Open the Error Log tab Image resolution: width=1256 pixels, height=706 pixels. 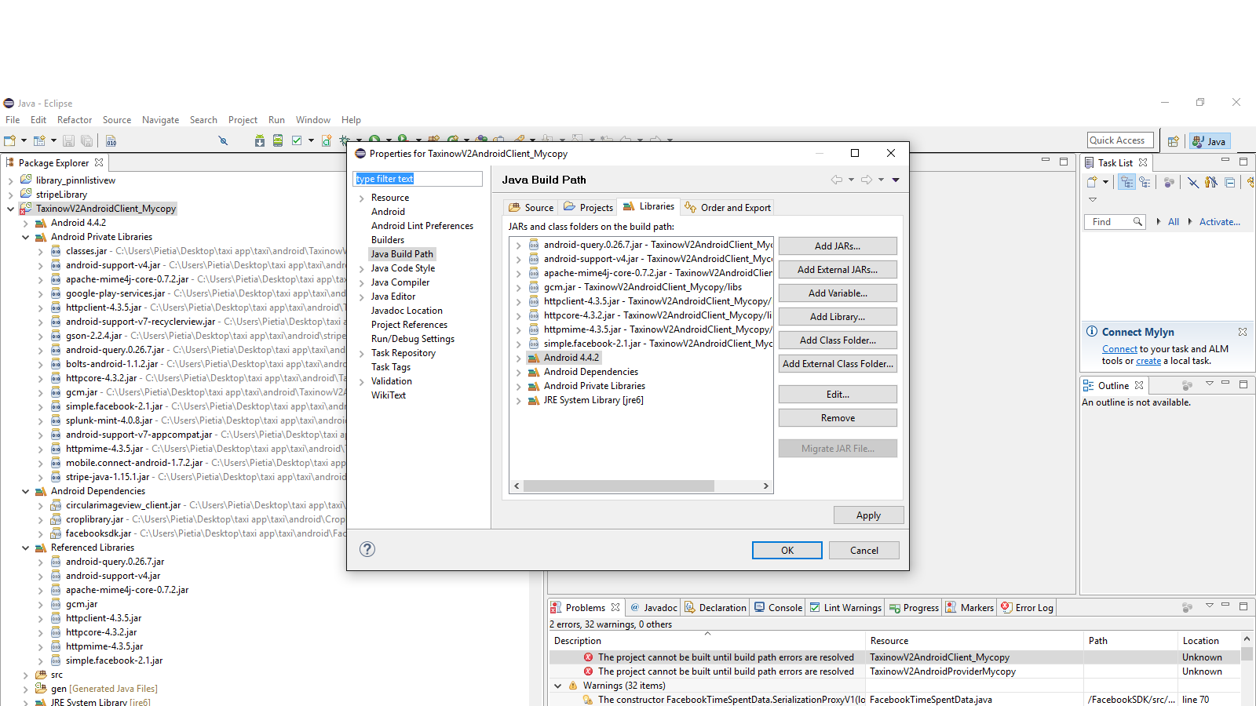pos(1027,608)
